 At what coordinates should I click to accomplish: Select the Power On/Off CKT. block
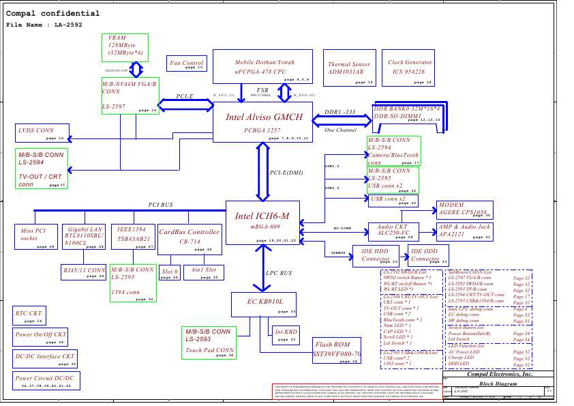click(40, 337)
